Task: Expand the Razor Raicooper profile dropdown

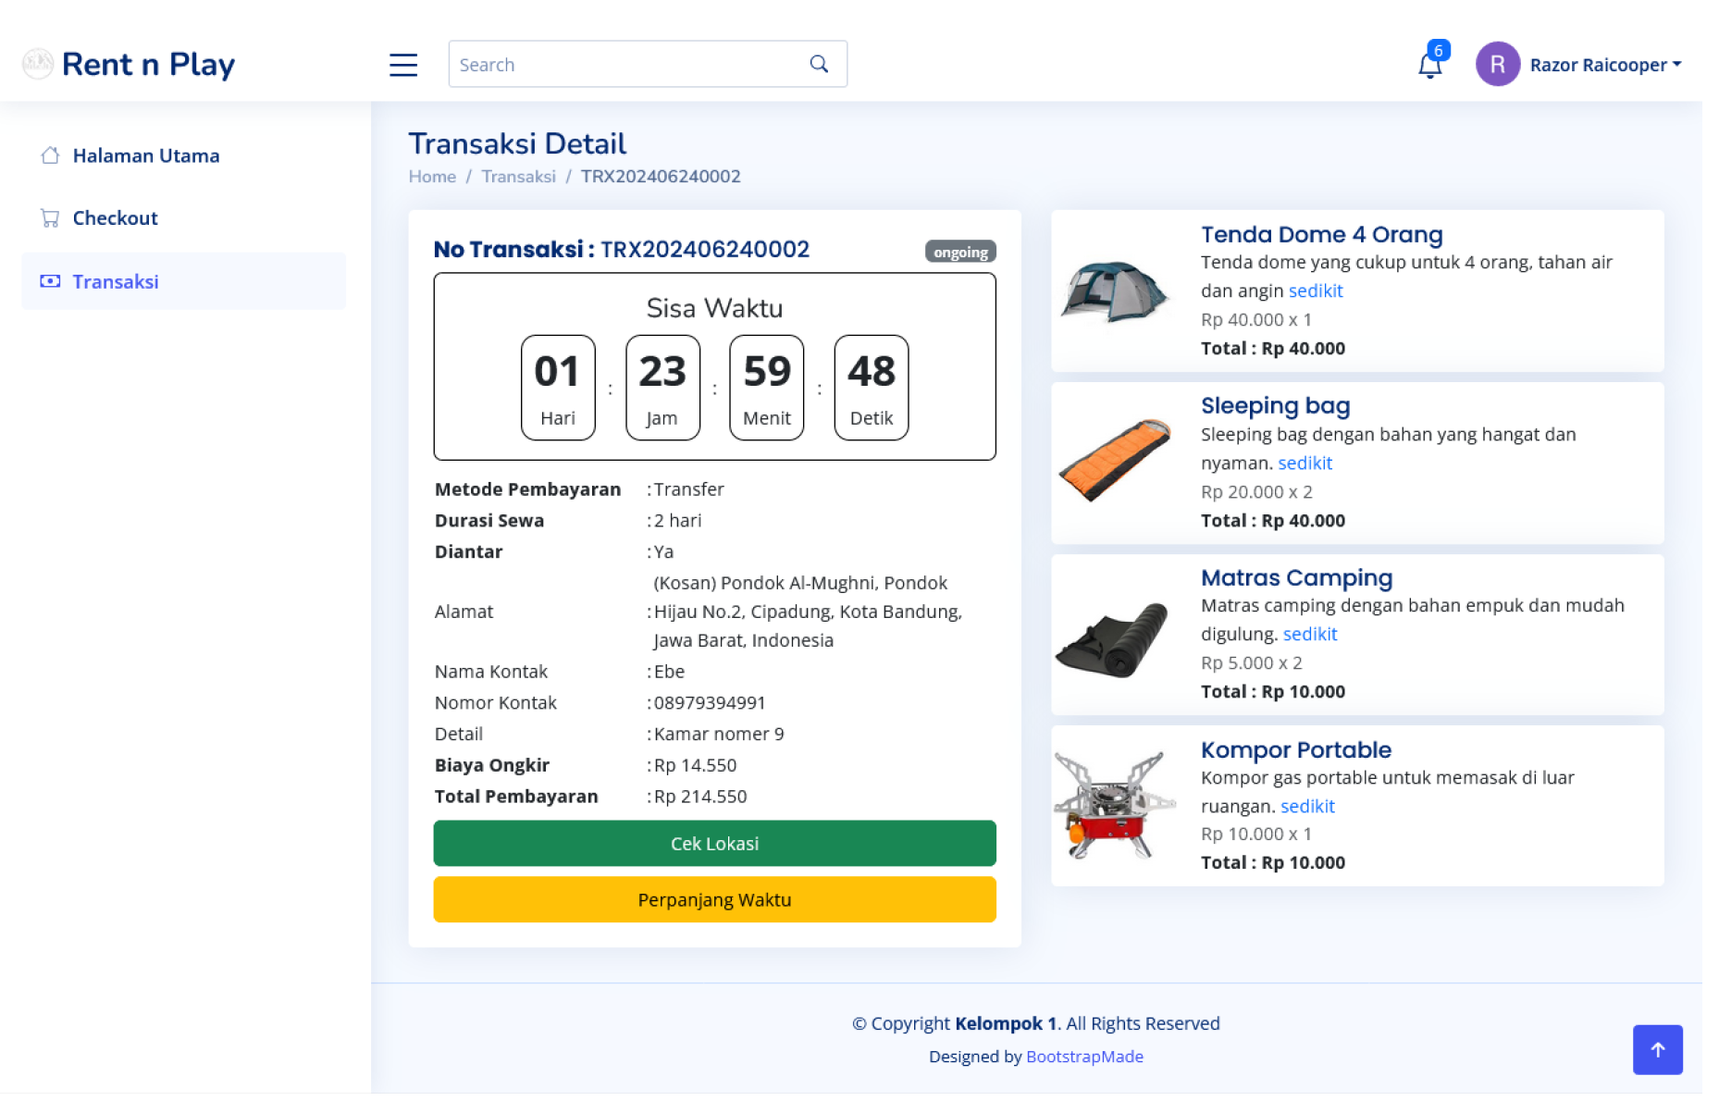Action: pyautogui.click(x=1604, y=65)
